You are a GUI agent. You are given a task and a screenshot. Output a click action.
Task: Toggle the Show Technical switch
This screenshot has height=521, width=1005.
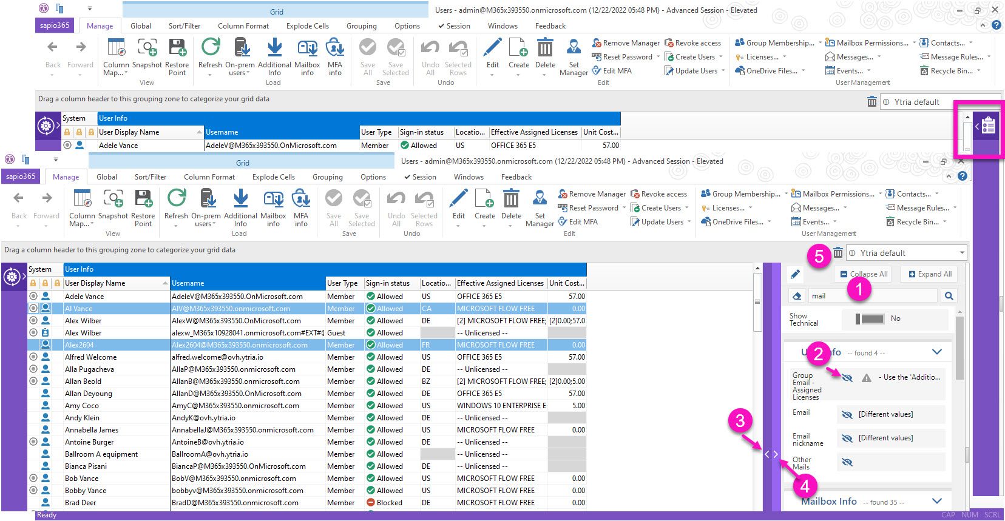tap(869, 318)
